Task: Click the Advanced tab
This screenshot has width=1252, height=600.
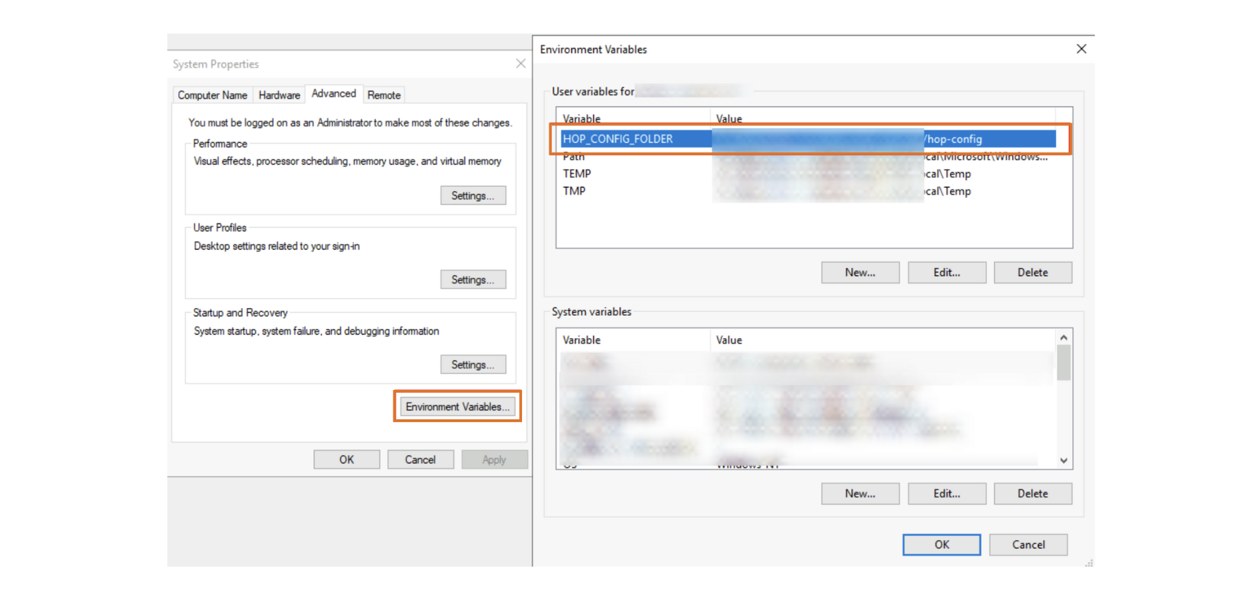Action: click(x=333, y=94)
